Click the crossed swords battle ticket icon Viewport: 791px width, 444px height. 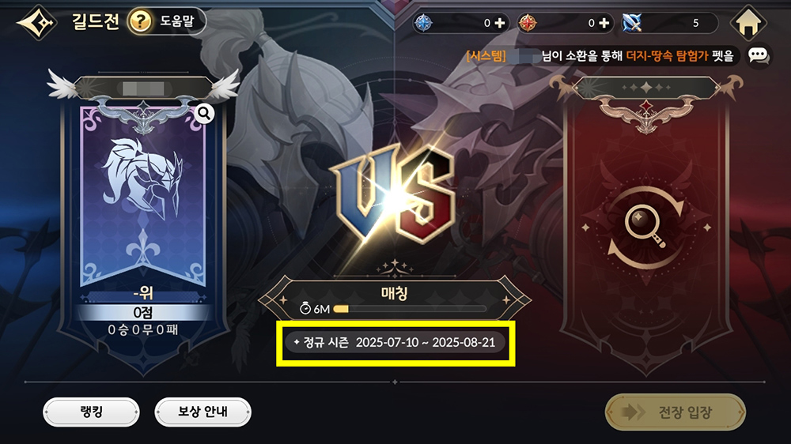[x=631, y=23]
